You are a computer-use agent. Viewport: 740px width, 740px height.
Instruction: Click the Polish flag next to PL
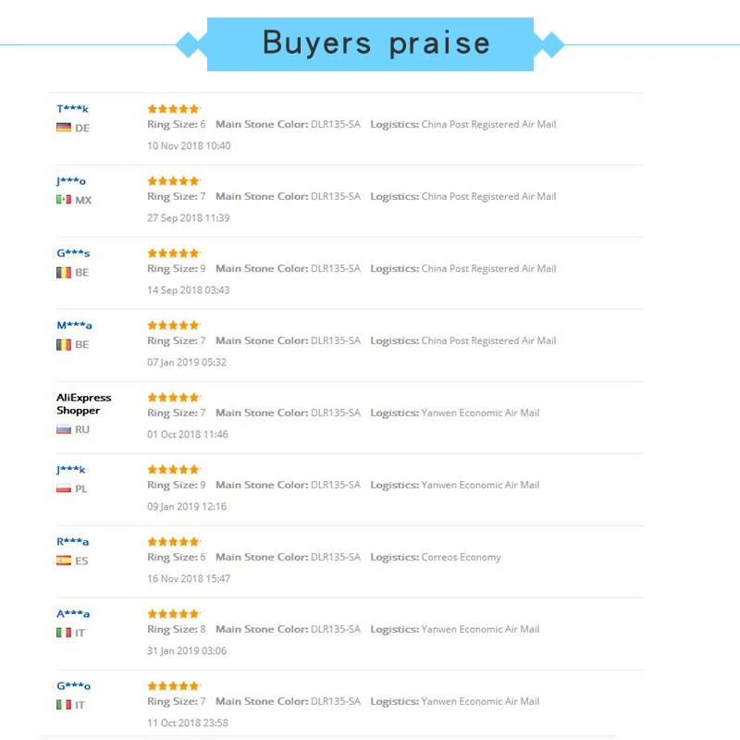[x=64, y=488]
